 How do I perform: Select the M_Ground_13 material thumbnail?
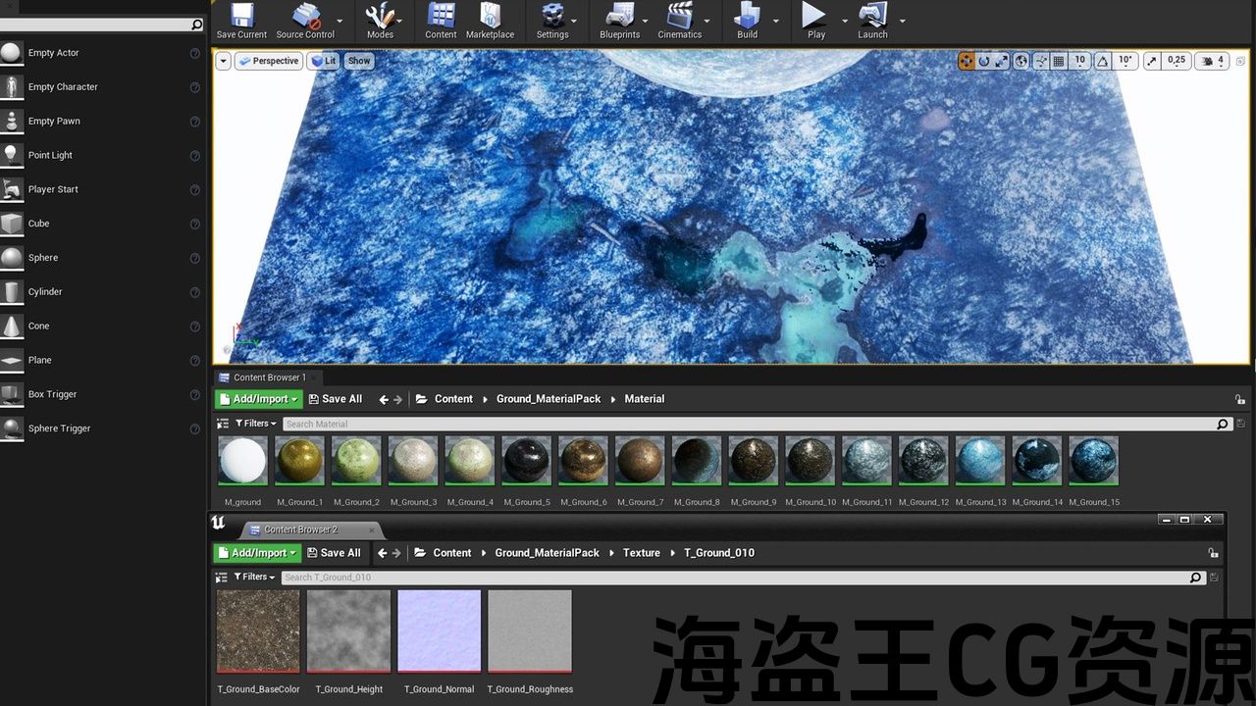click(x=980, y=461)
